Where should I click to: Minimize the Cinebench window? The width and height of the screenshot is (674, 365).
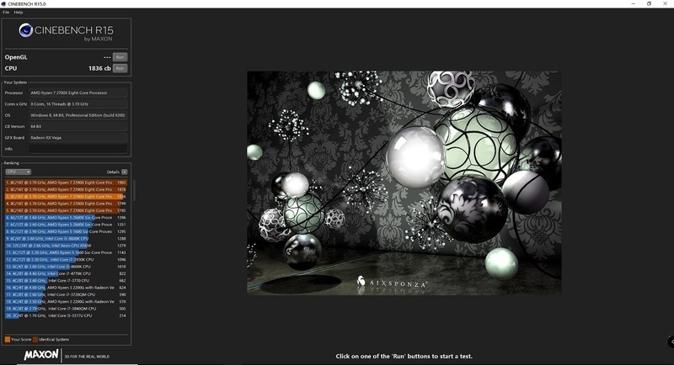coord(634,3)
